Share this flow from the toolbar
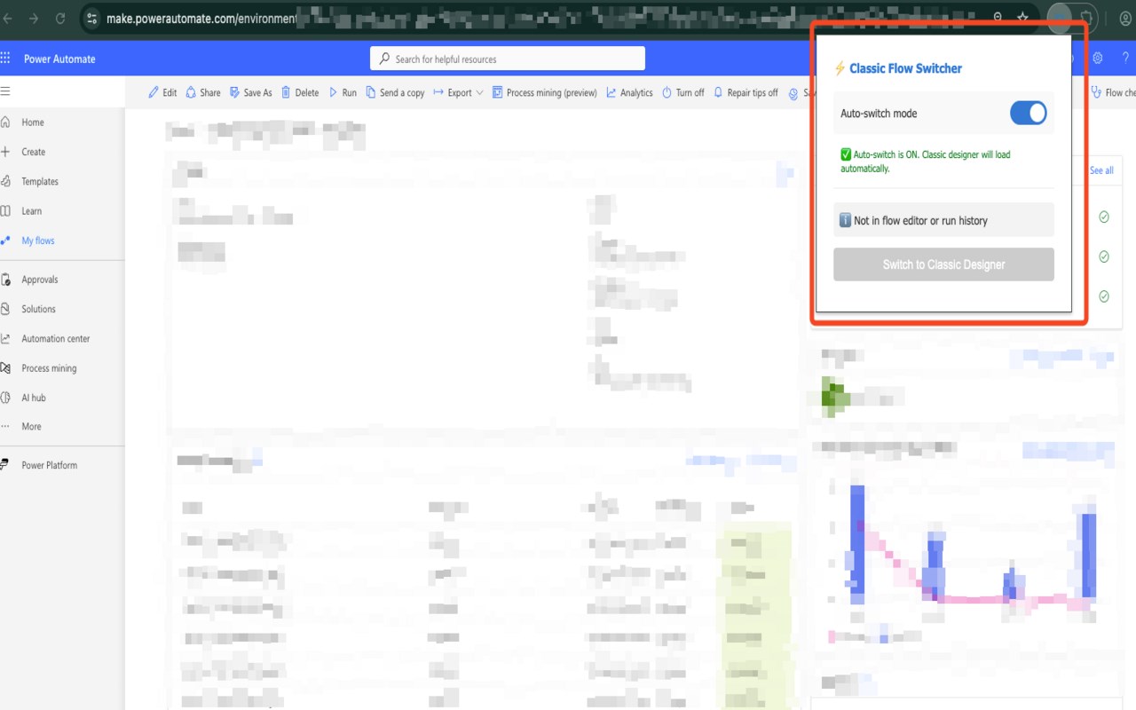 pyautogui.click(x=203, y=92)
